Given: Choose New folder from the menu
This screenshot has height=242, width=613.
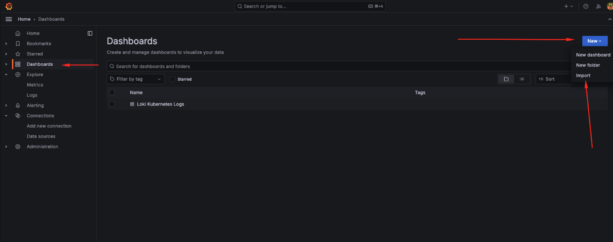Looking at the screenshot, I should tap(588, 65).
